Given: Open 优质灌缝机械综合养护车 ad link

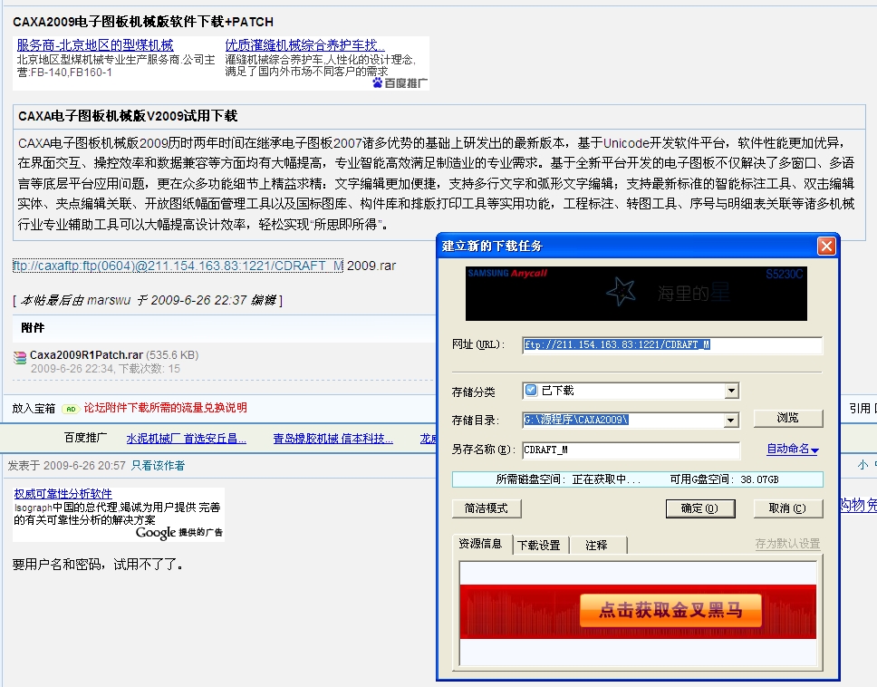Looking at the screenshot, I should [304, 45].
